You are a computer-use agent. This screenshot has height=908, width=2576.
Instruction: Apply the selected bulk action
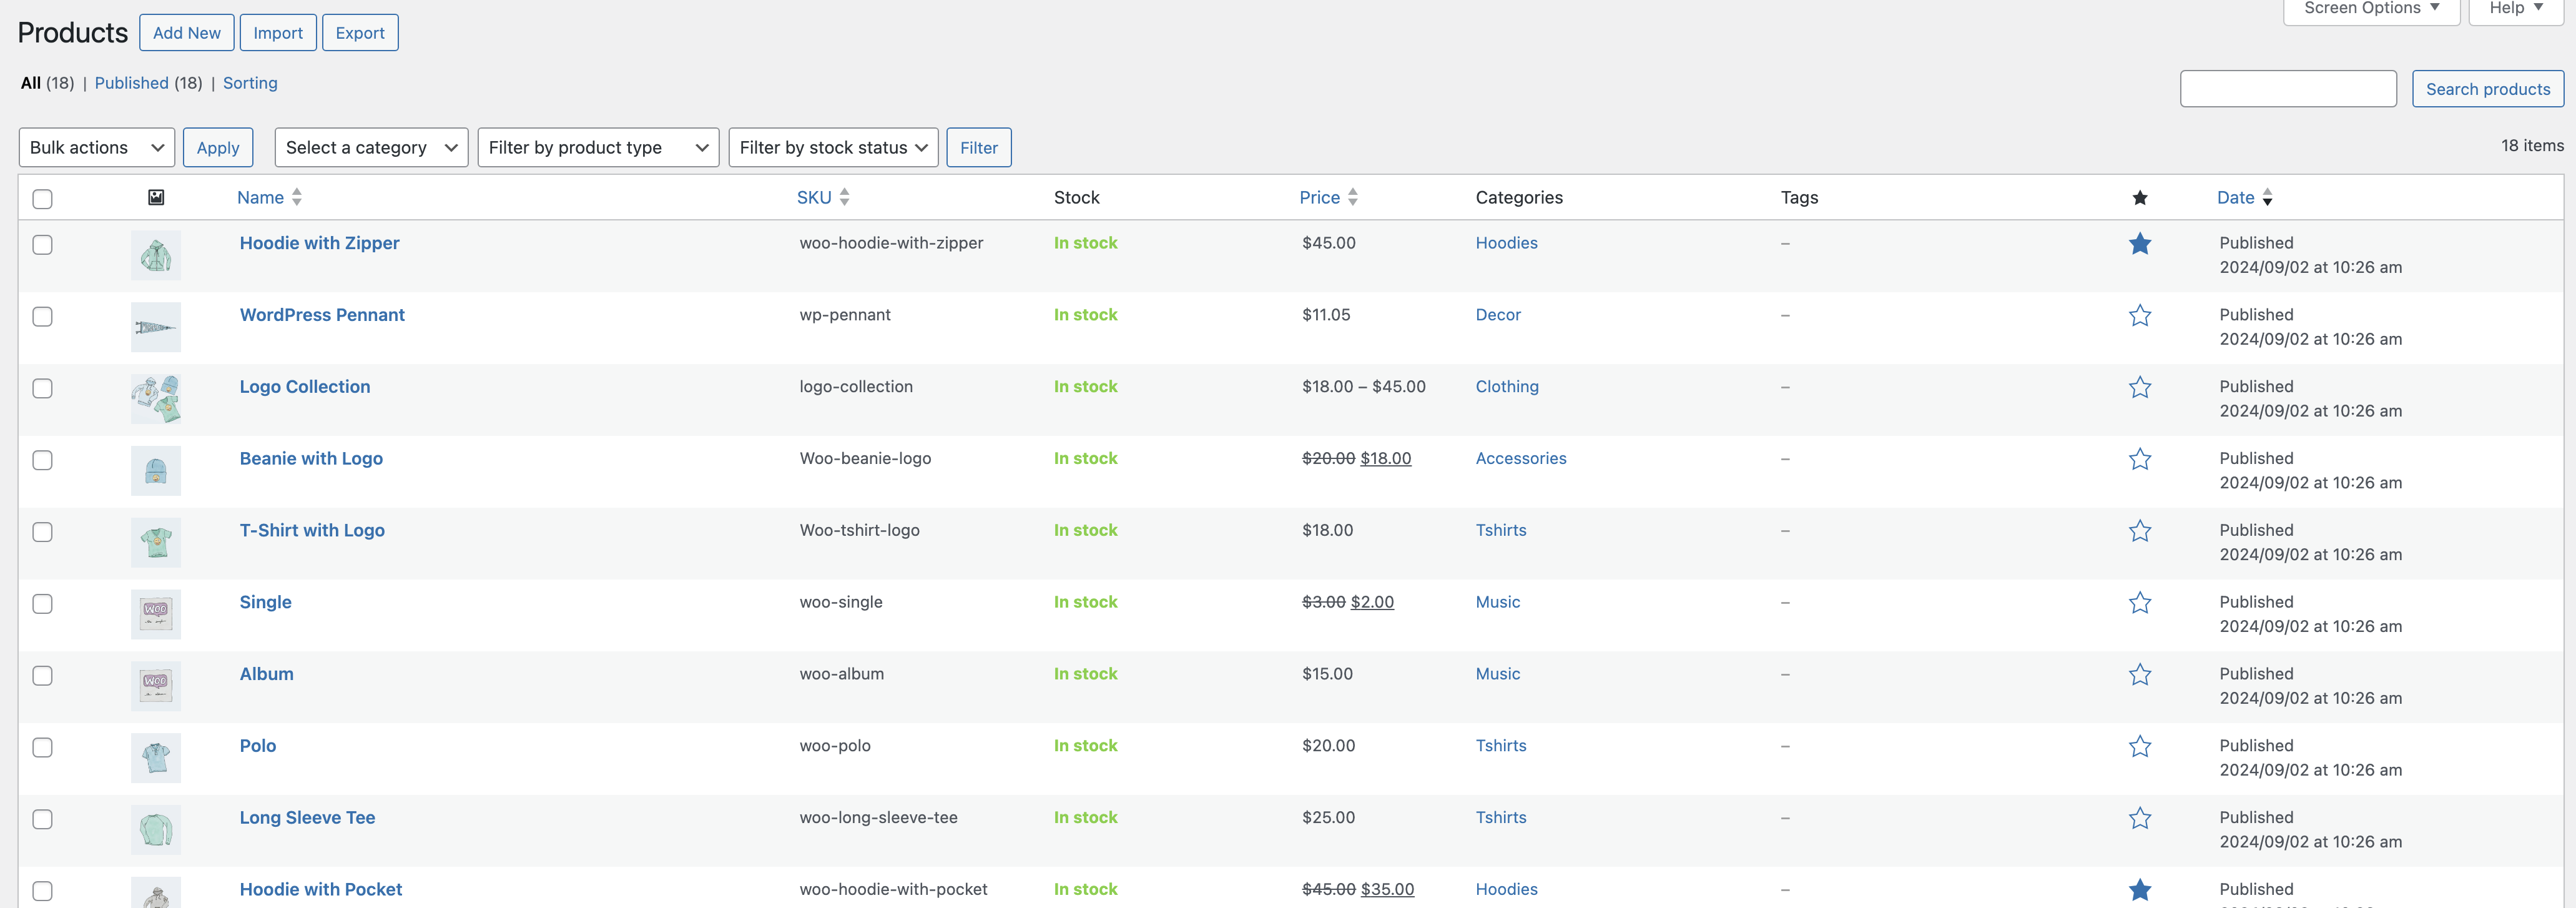click(x=218, y=148)
